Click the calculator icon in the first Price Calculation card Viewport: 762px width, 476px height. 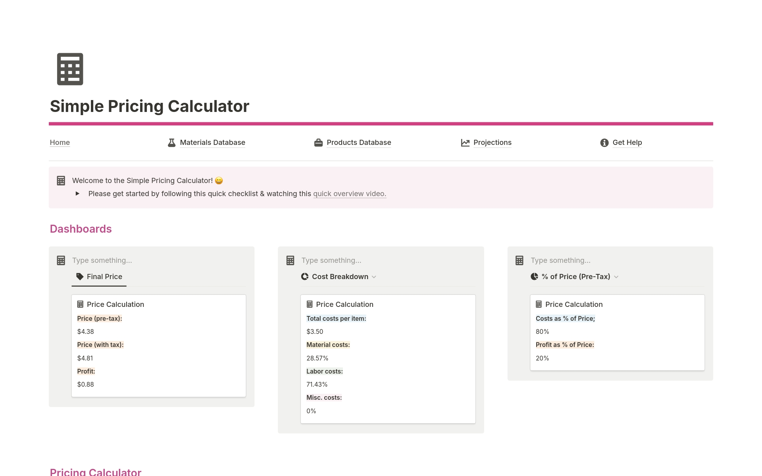coord(81,304)
